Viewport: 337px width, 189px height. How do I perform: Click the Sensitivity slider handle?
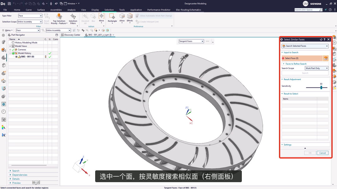tap(321, 88)
